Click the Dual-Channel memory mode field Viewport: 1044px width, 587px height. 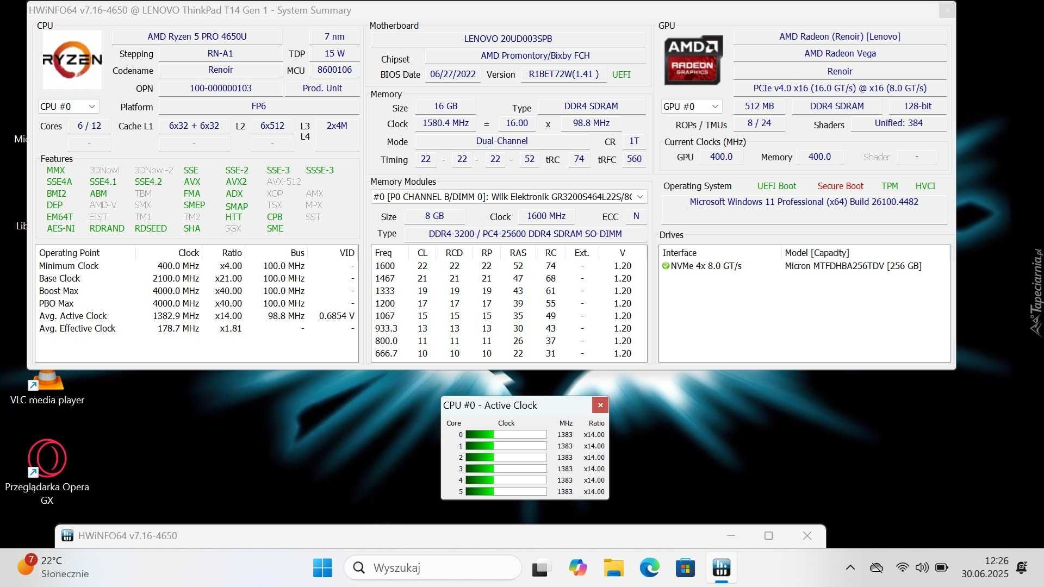point(502,141)
